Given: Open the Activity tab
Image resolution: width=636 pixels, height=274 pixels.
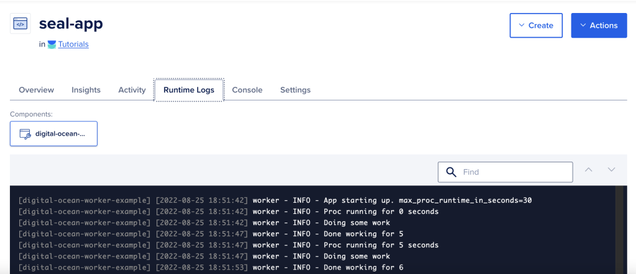Looking at the screenshot, I should pyautogui.click(x=132, y=90).
